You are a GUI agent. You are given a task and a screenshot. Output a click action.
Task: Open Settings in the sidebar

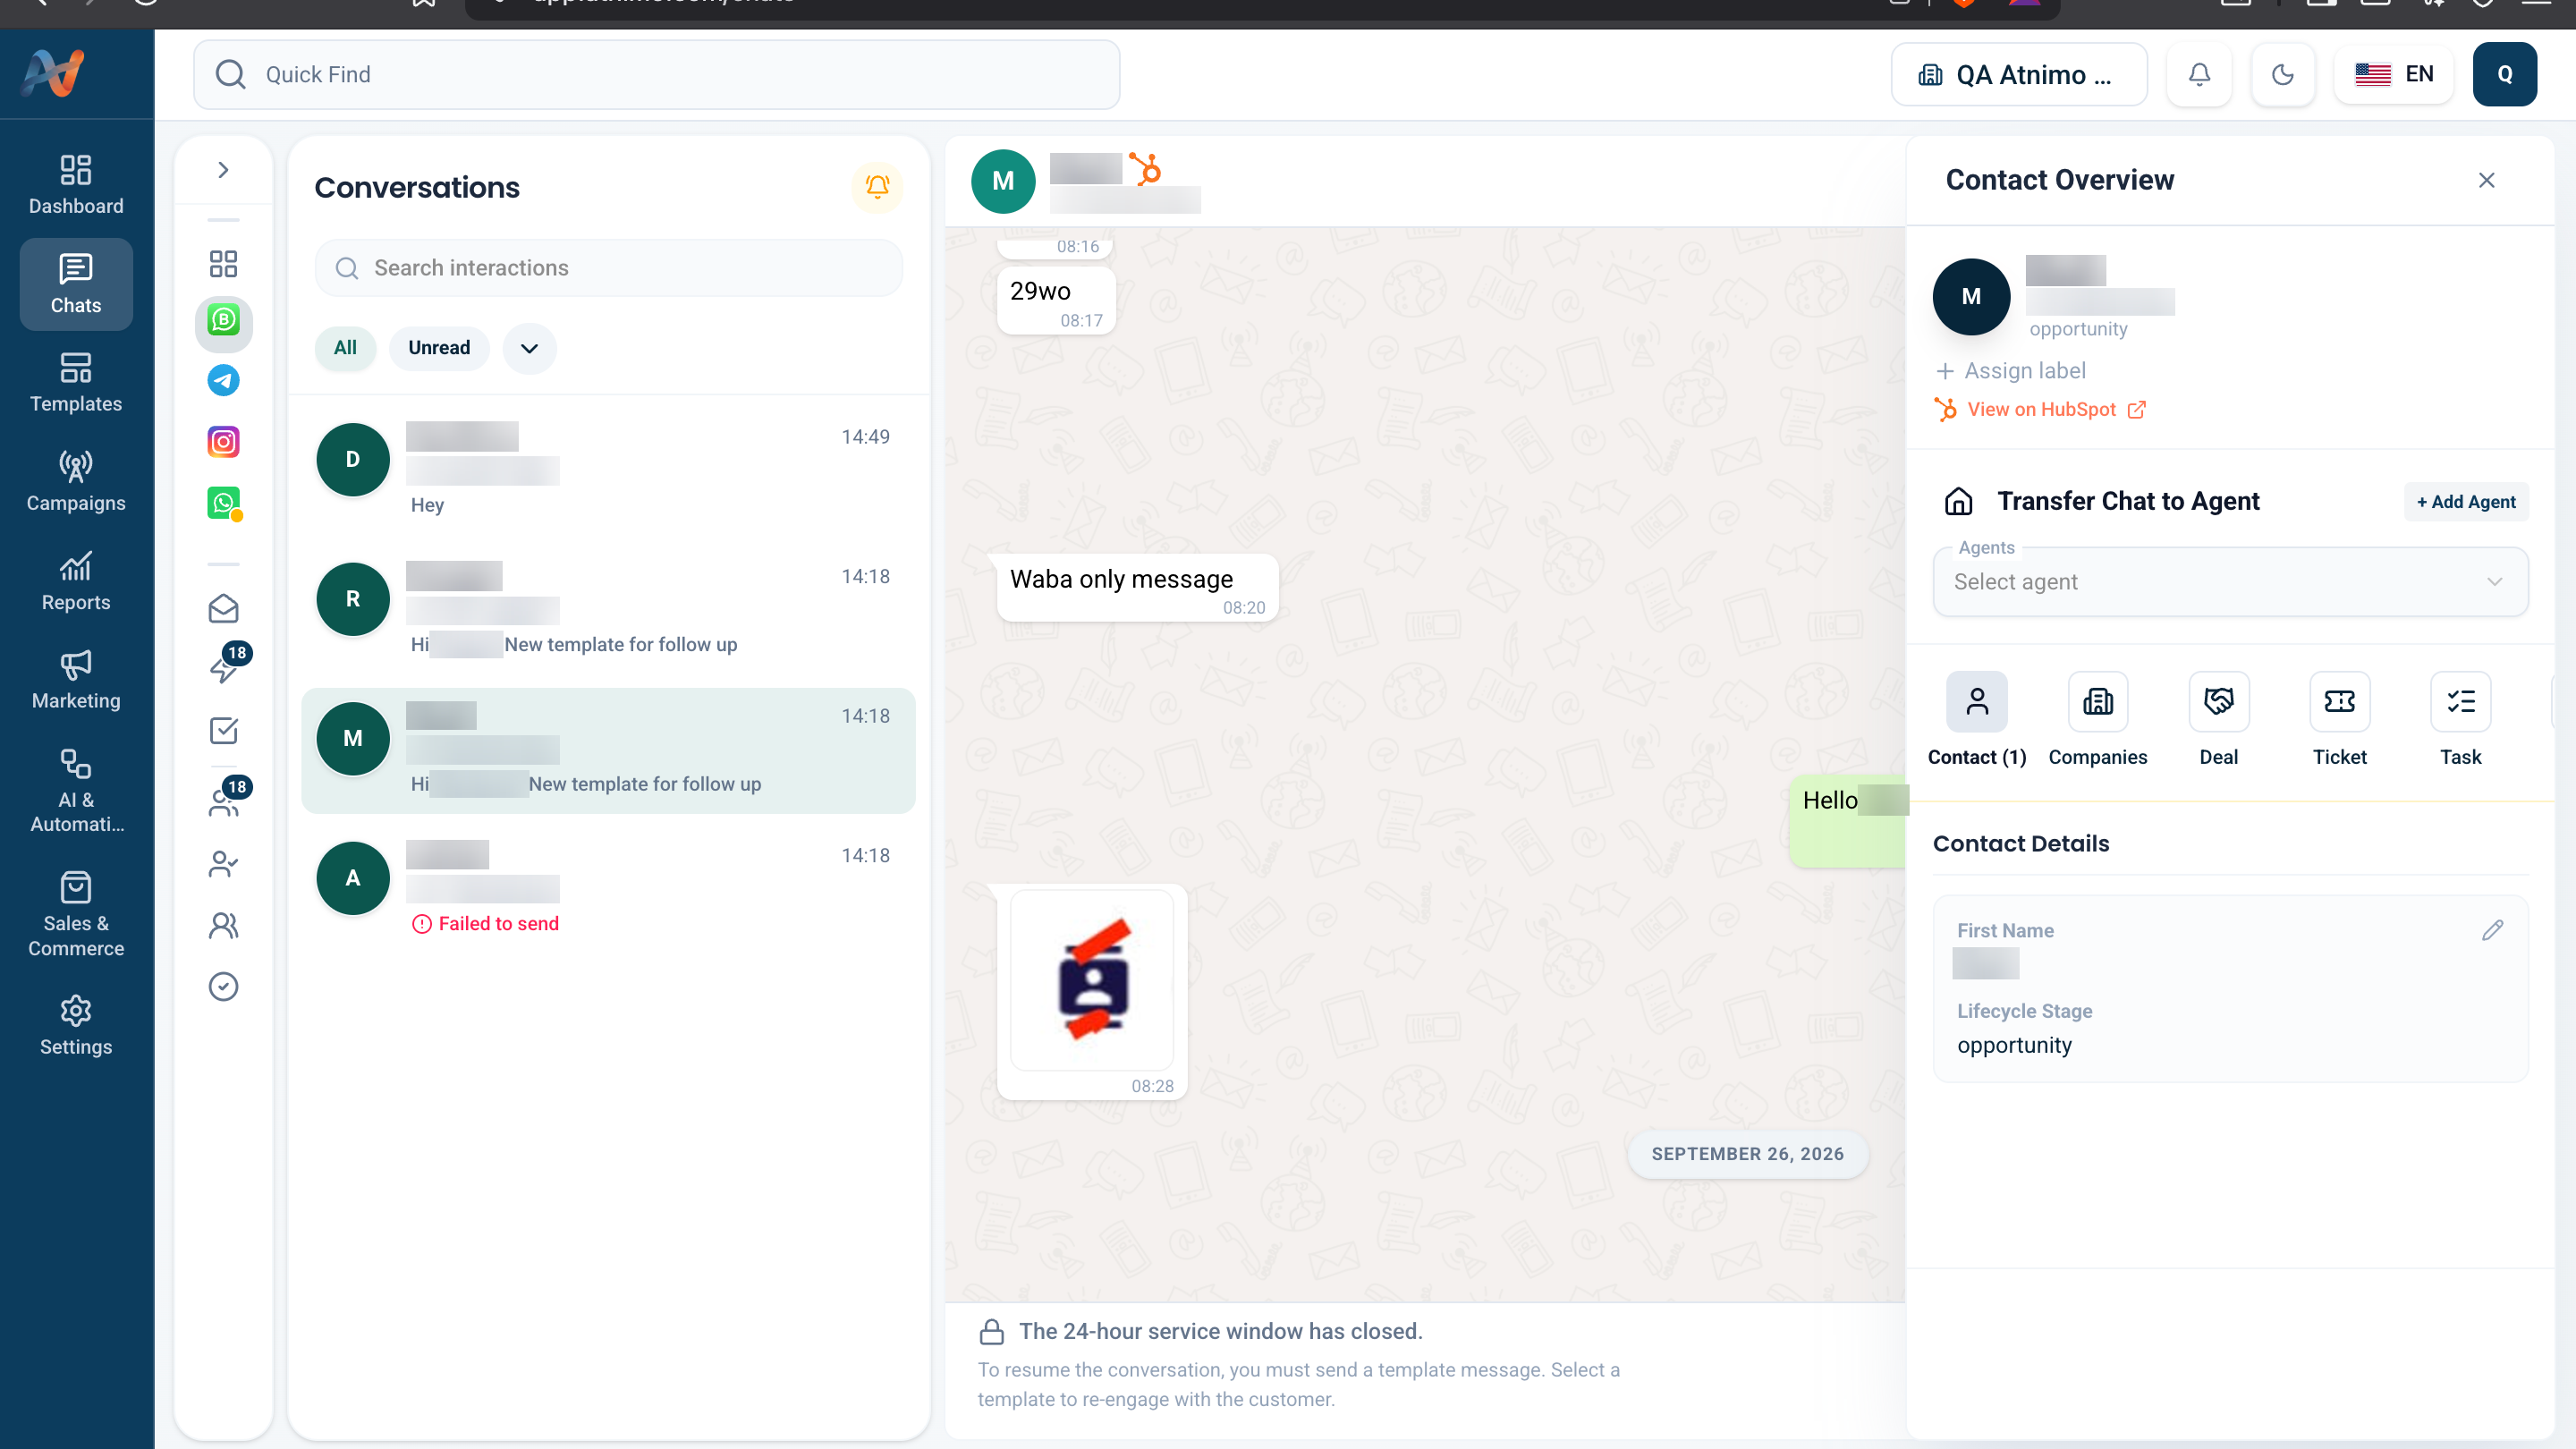[76, 1026]
